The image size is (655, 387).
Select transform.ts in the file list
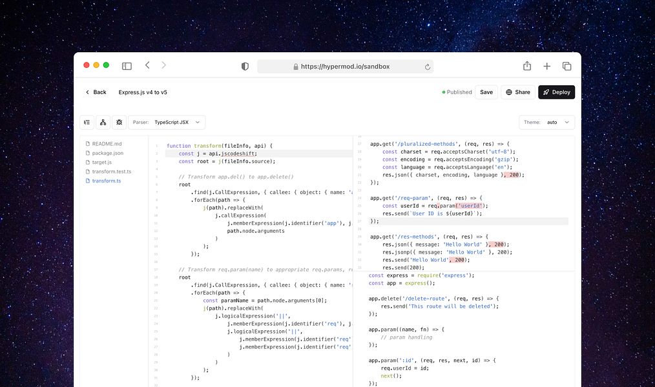click(x=107, y=181)
